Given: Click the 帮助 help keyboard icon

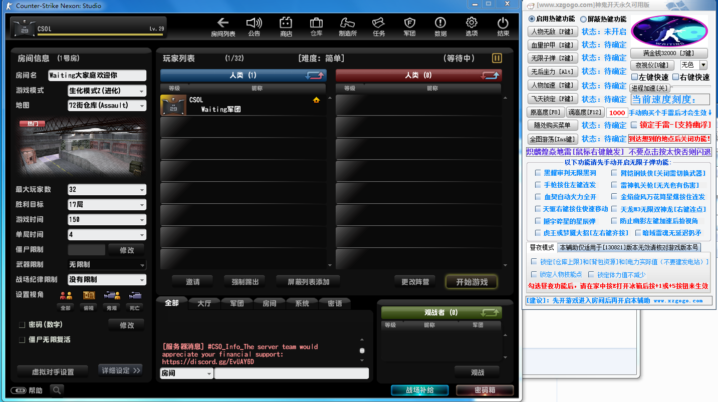Looking at the screenshot, I should 19,390.
